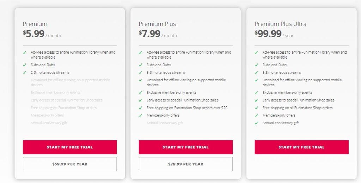Click the Premium Plus Ultra plan title
Viewport: 361px width, 183px height.
[280, 24]
